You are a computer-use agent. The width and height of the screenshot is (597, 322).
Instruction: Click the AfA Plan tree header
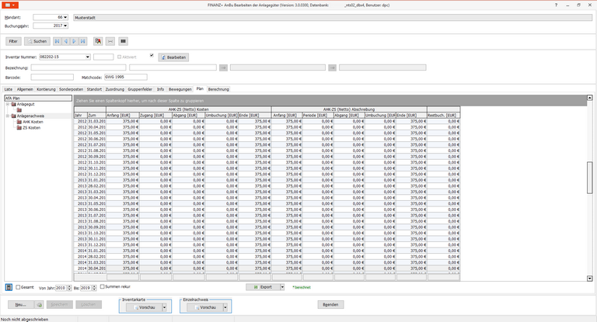[38, 98]
